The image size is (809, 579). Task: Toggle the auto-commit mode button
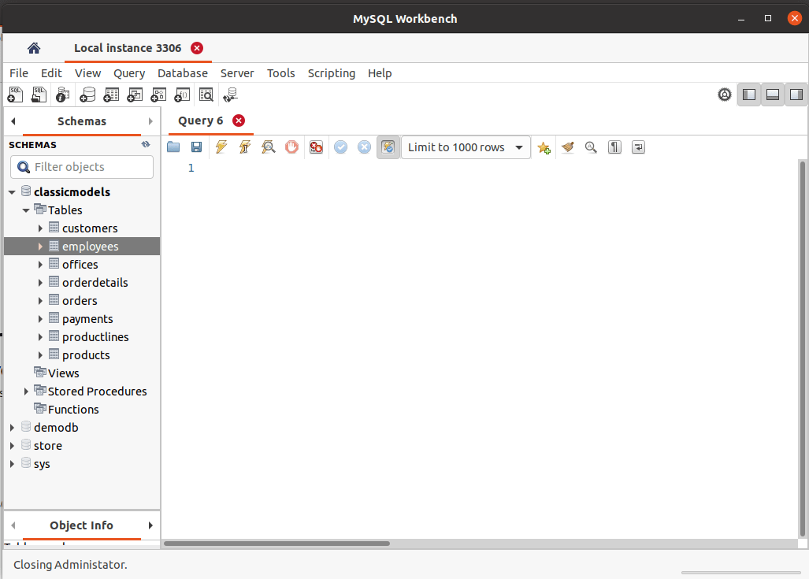[x=388, y=147]
